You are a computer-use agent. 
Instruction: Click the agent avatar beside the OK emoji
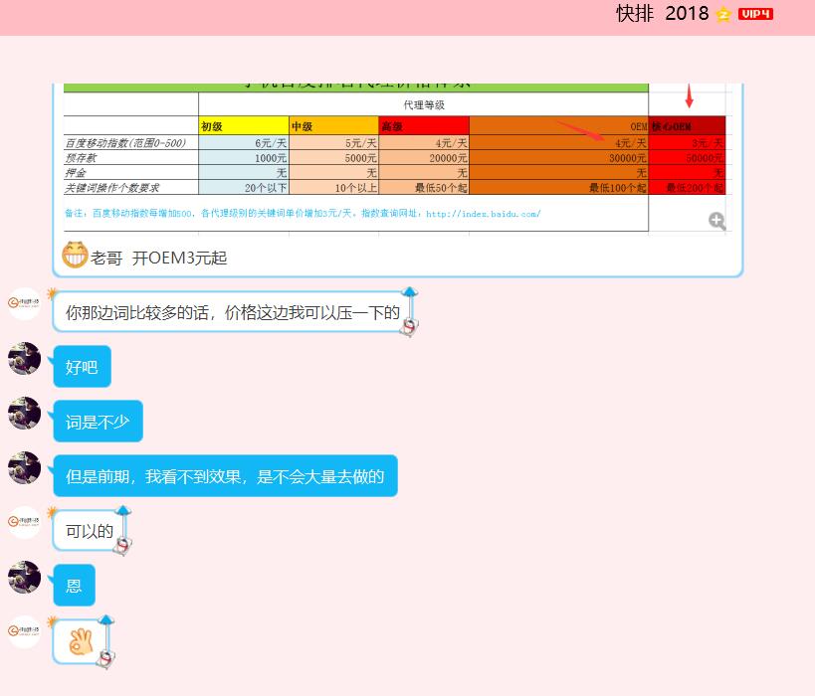click(x=24, y=631)
